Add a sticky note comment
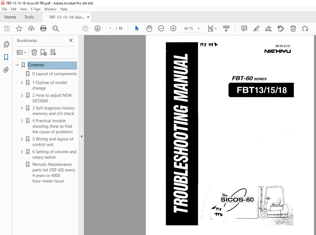316x235 pixels. pyautogui.click(x=244, y=28)
